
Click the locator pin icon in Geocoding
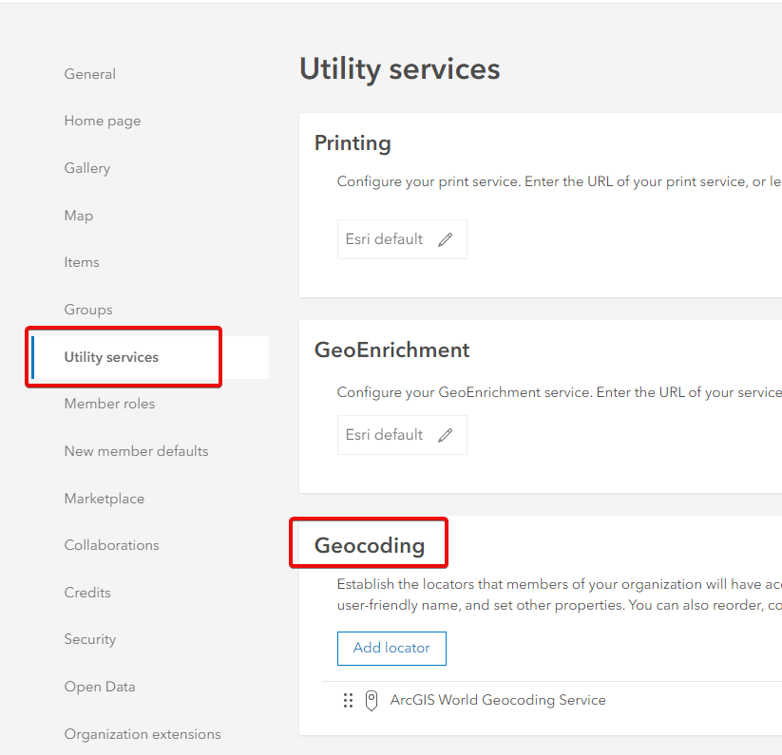(372, 701)
